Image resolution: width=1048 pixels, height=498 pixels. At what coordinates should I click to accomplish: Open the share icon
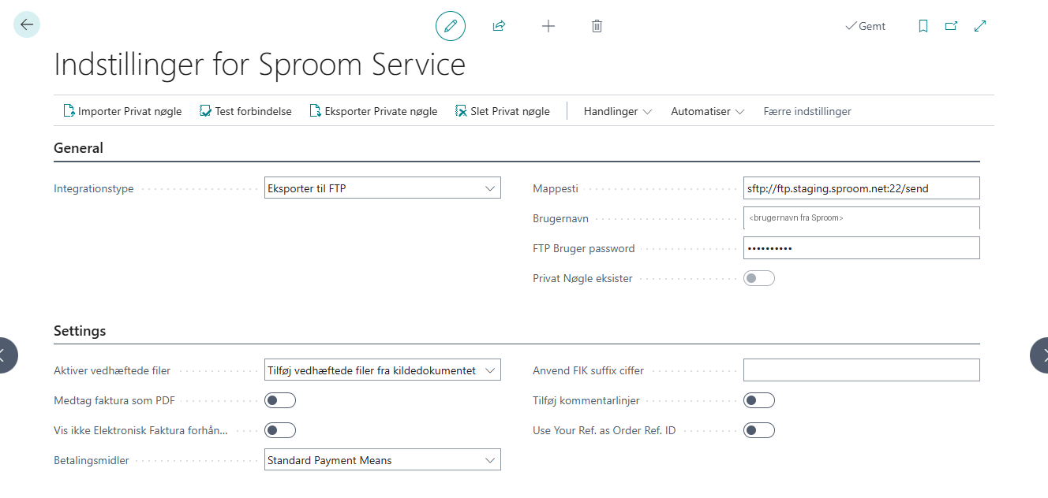coord(499,26)
